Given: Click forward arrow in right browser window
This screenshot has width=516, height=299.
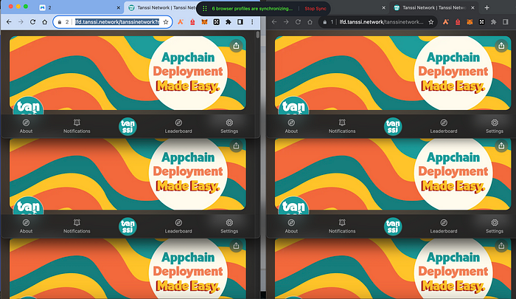Looking at the screenshot, I should coord(286,22).
